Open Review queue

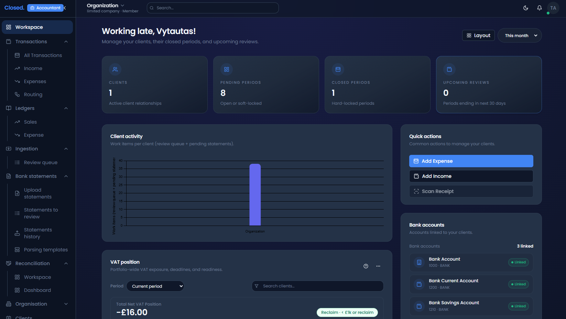click(x=41, y=162)
